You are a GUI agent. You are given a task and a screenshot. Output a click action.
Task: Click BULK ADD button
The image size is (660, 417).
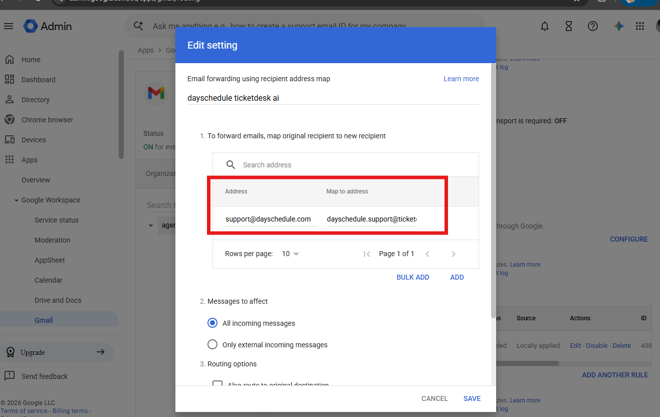point(413,277)
